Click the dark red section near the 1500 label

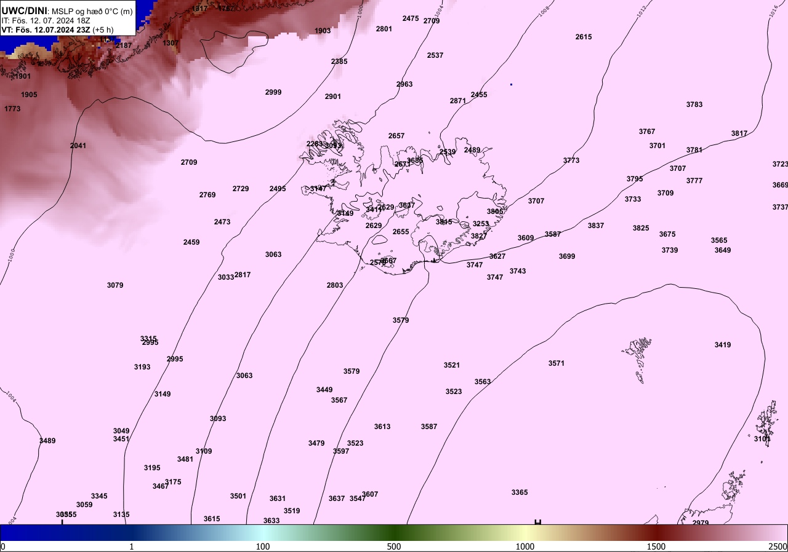(x=656, y=532)
